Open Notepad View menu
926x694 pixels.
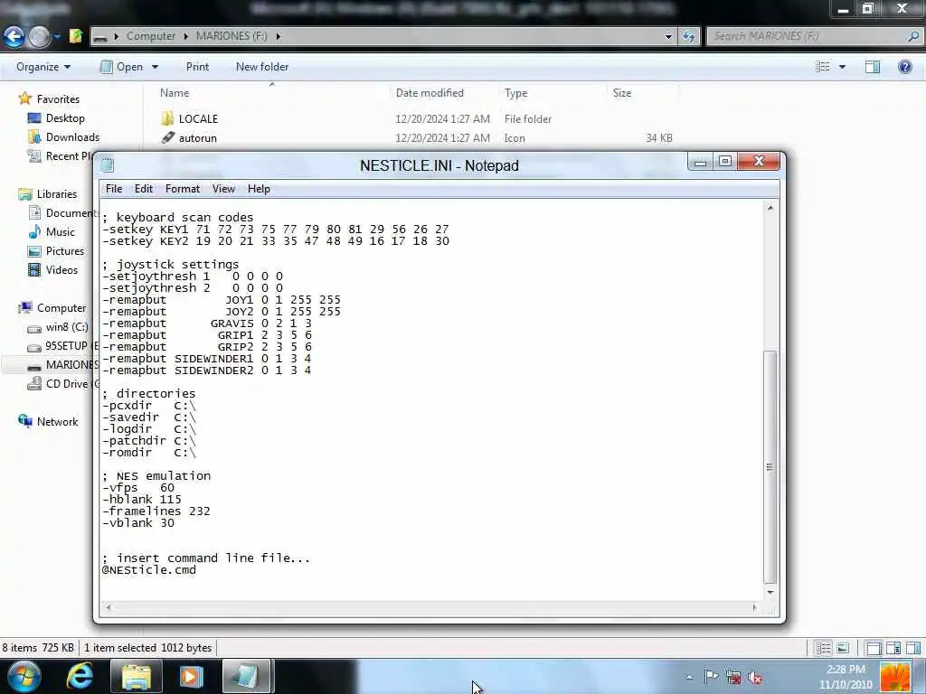(x=224, y=189)
